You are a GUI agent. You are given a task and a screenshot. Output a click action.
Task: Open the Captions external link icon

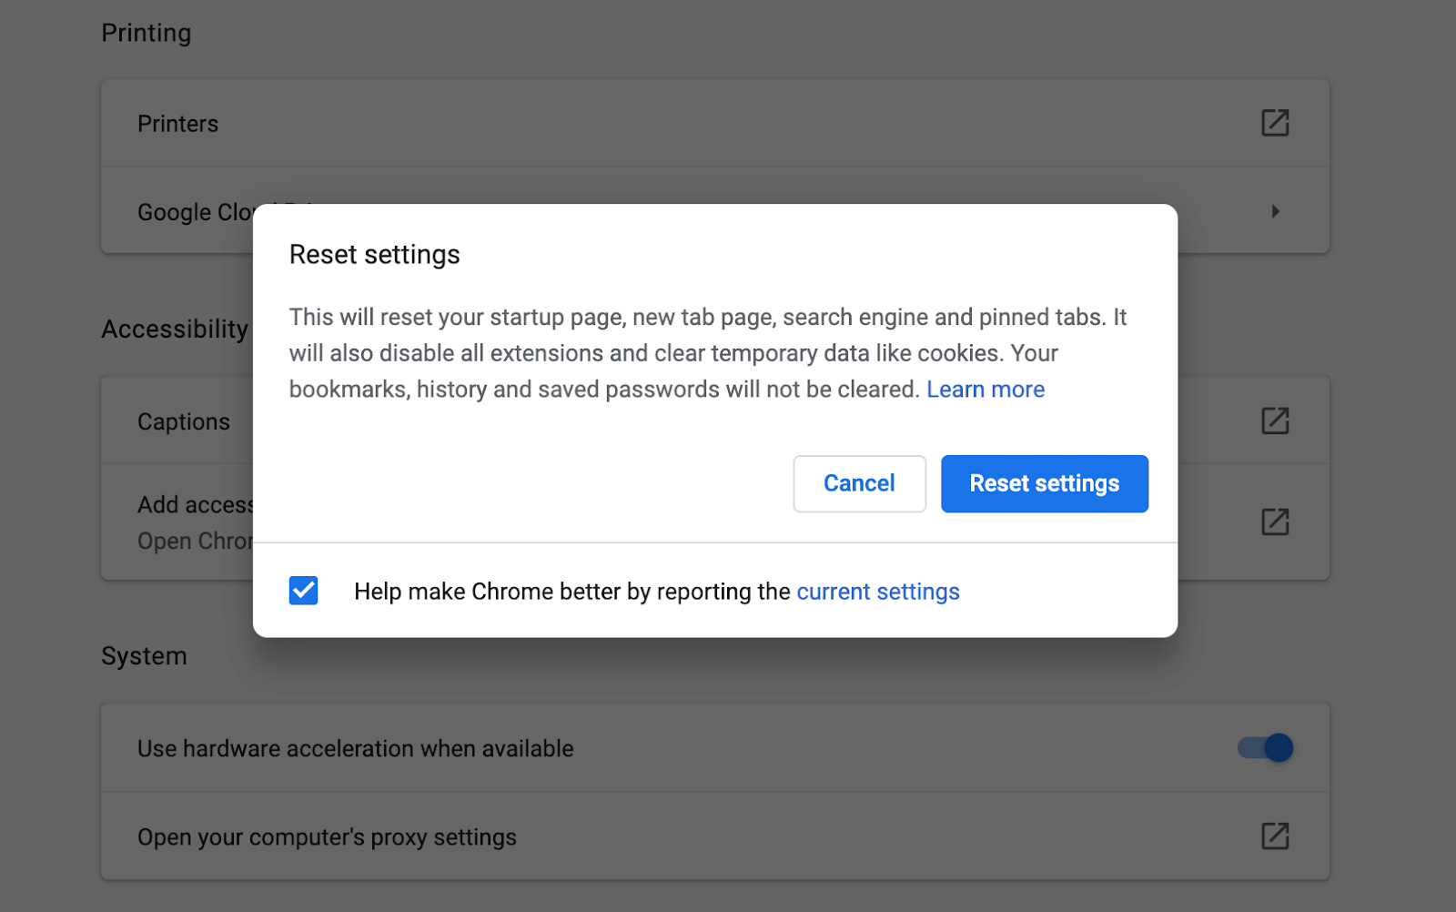click(x=1275, y=421)
